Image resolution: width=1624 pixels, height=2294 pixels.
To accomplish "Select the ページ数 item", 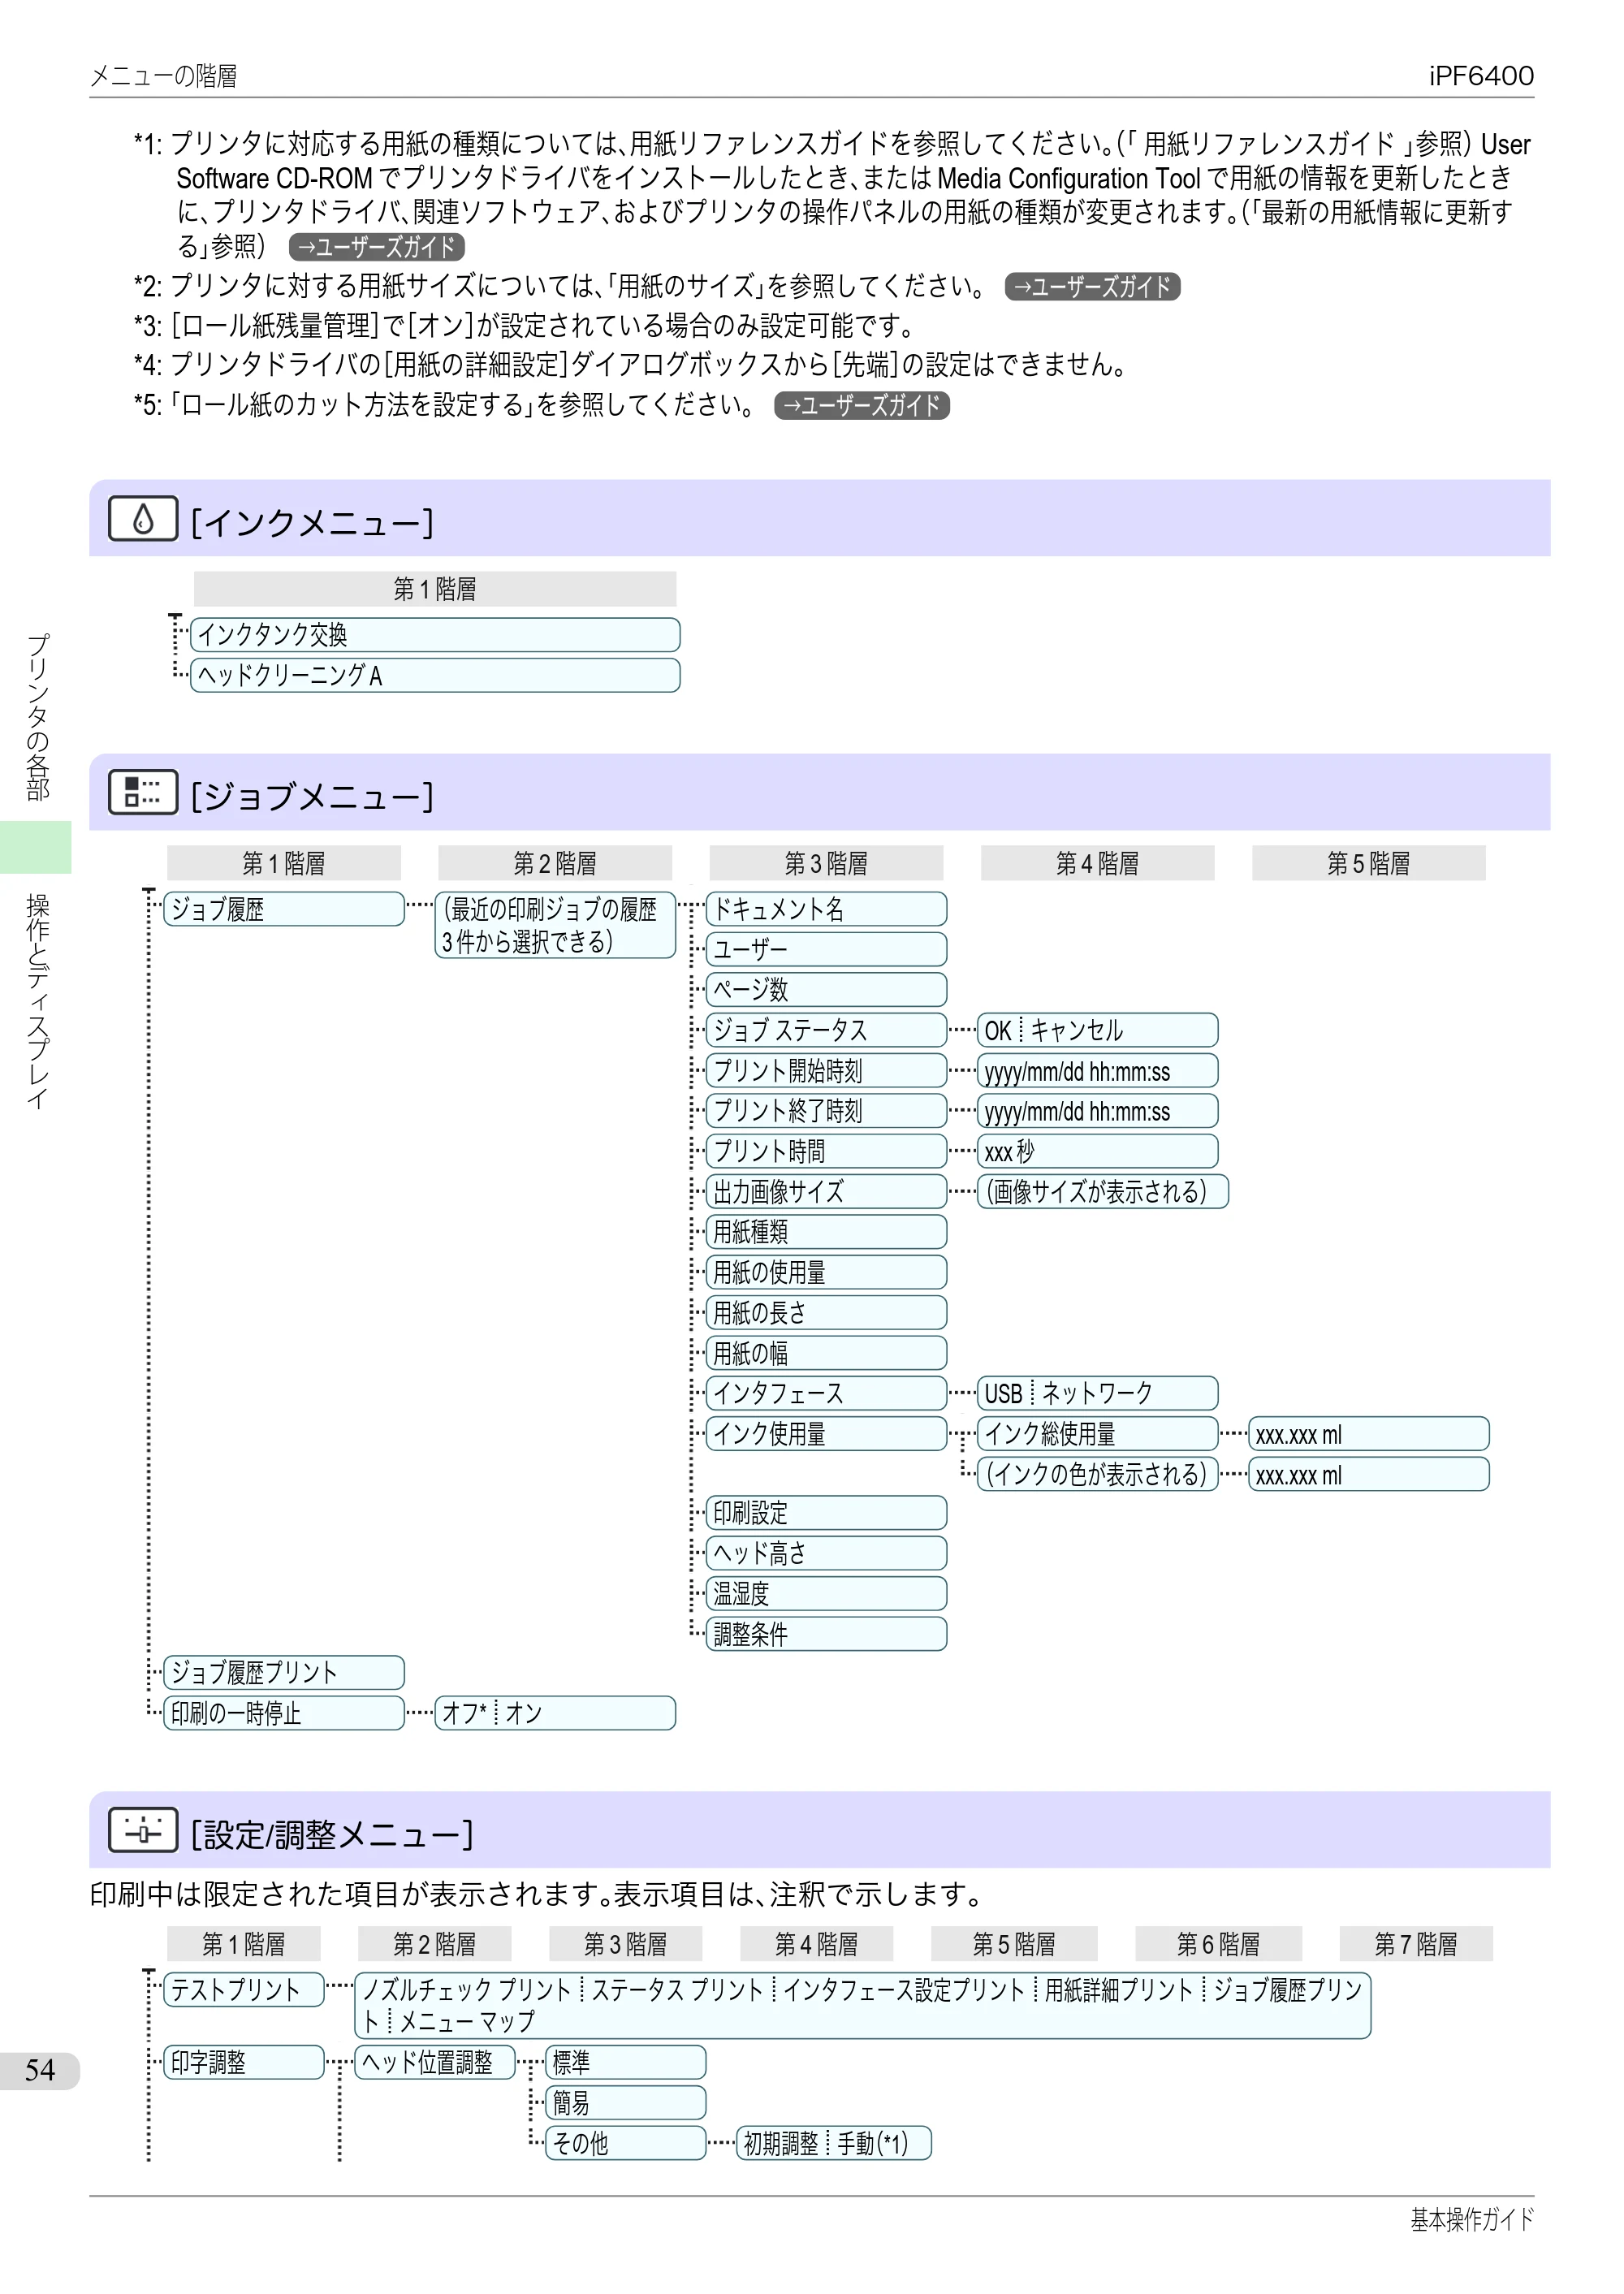I will click(826, 990).
